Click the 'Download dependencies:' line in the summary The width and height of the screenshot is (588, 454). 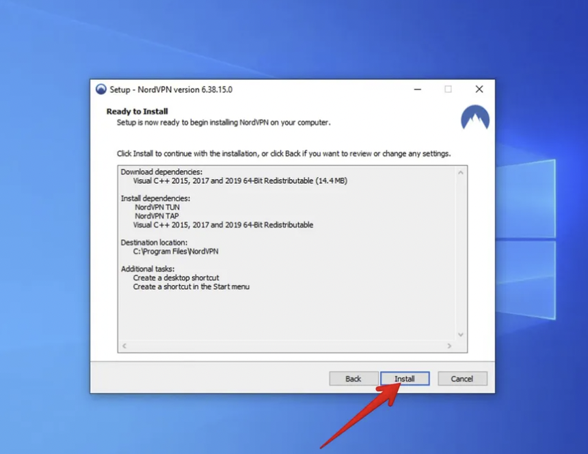point(161,172)
